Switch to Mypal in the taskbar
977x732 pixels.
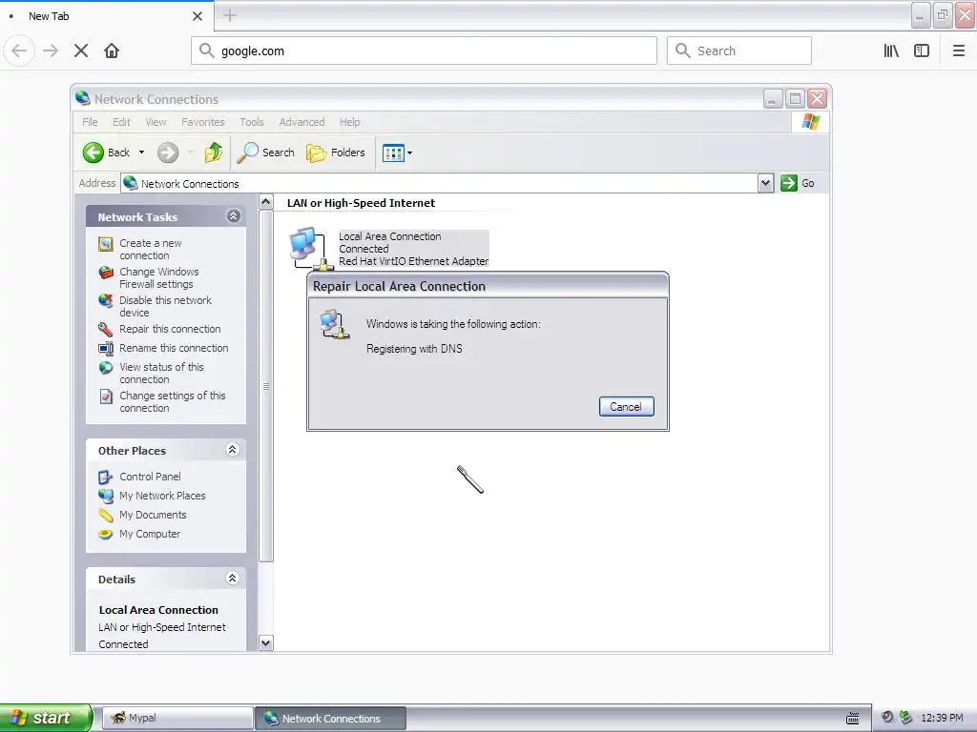[x=177, y=718]
